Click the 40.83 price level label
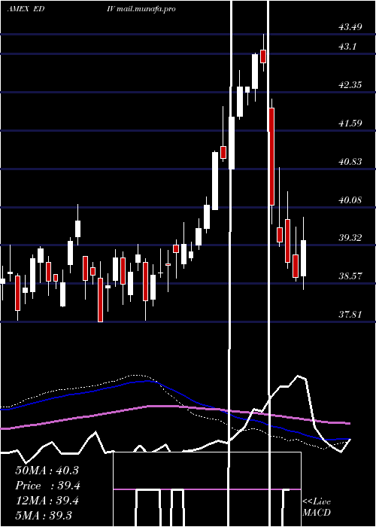Image resolution: width=376 pixels, height=527 pixels. tap(350, 162)
